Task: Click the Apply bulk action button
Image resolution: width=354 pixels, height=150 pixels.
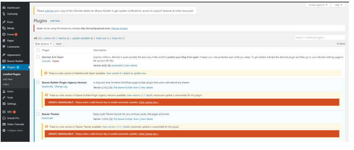Action: [x=59, y=44]
